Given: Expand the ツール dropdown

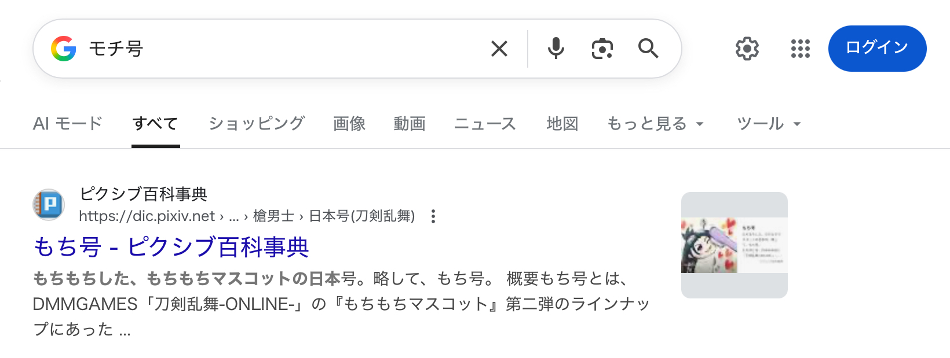Looking at the screenshot, I should coord(769,124).
